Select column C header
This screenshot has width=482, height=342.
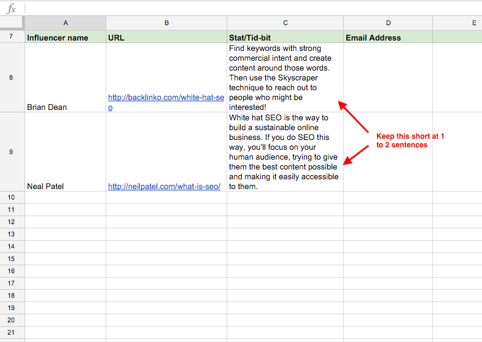(286, 23)
